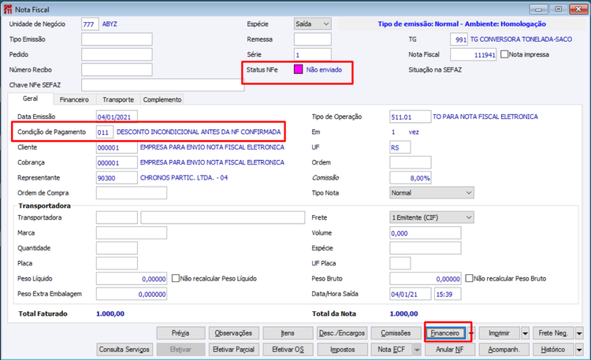Click the Placa input field
The height and width of the screenshot is (360, 591).
117,263
